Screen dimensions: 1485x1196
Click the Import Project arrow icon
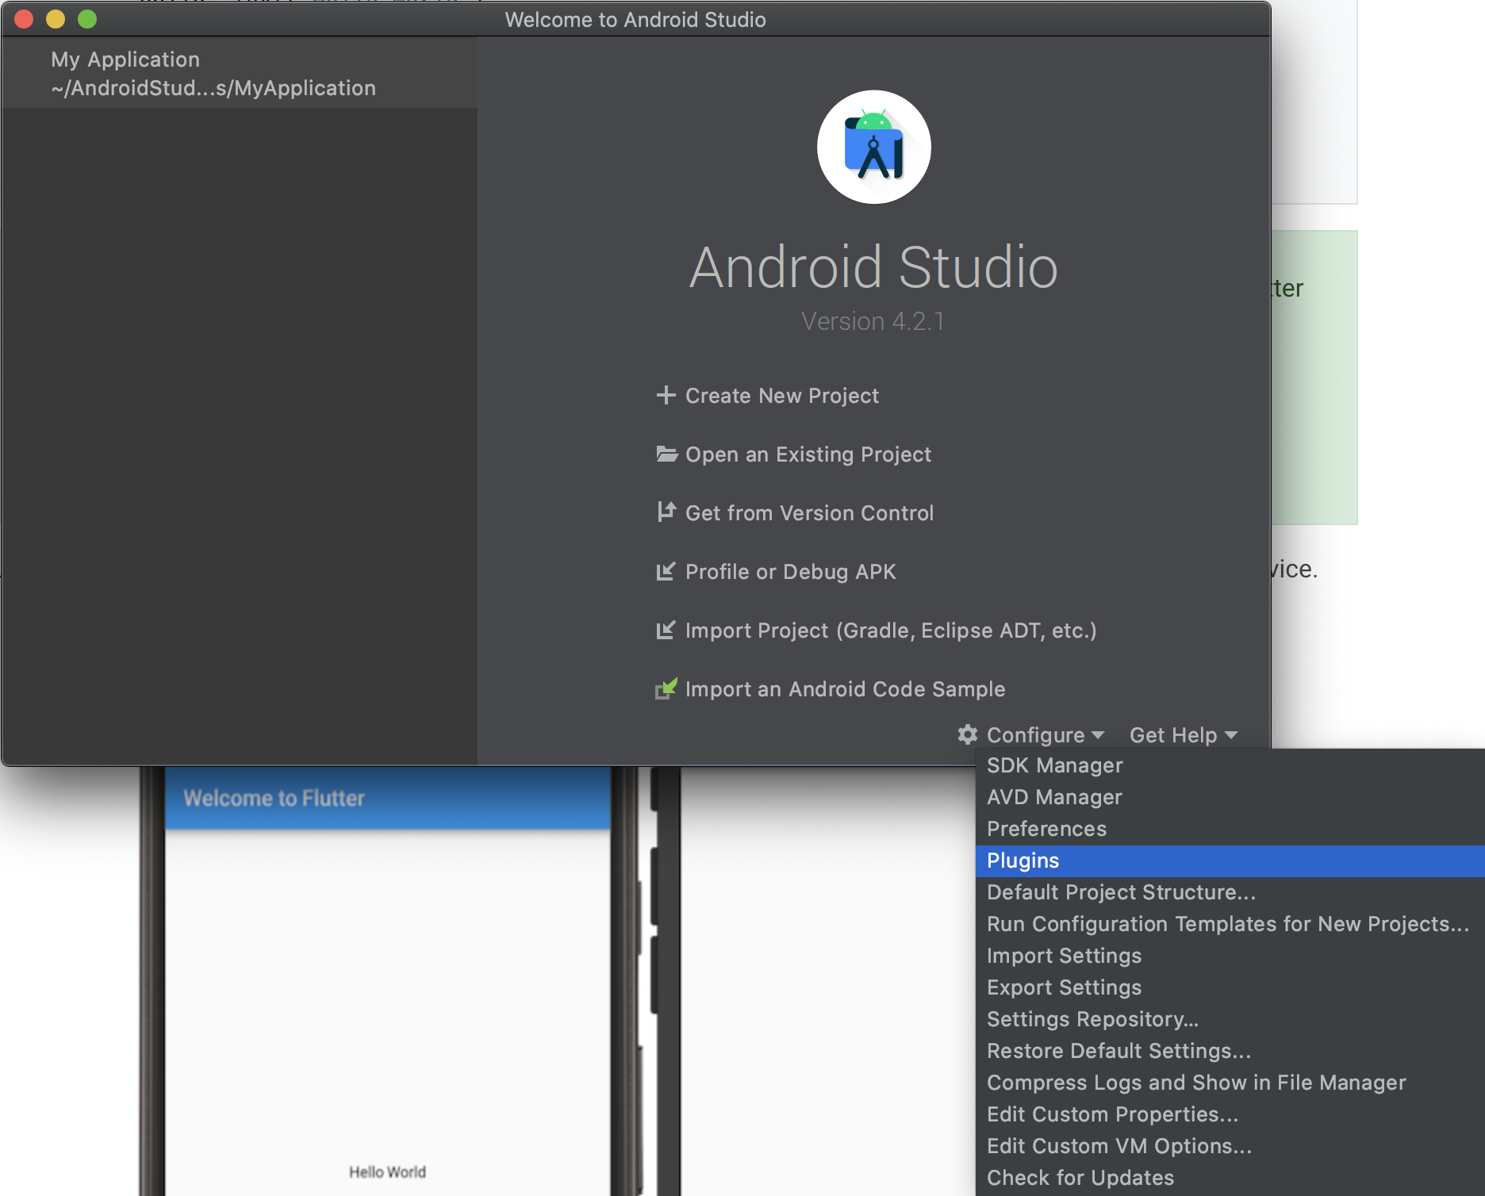[666, 630]
